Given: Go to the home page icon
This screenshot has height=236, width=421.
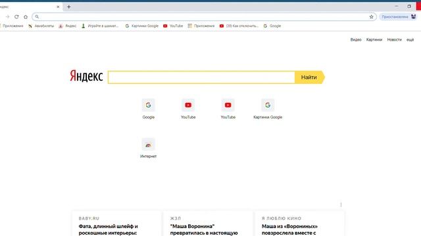Looking at the screenshot, I should click(26, 17).
